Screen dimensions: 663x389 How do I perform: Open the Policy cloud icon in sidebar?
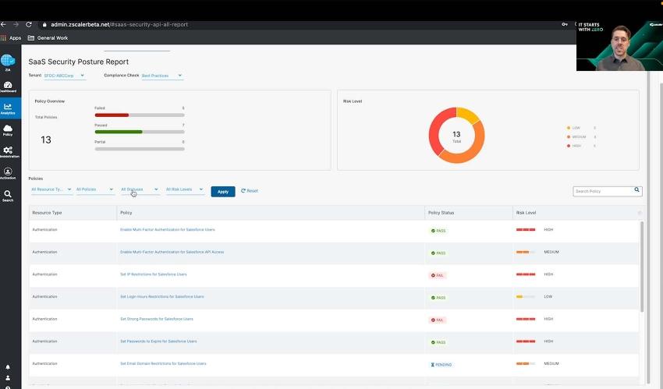pyautogui.click(x=8, y=129)
